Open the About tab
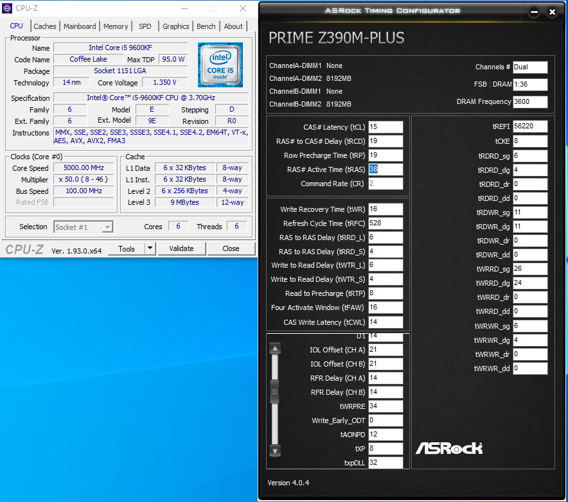The image size is (568, 502). [233, 26]
